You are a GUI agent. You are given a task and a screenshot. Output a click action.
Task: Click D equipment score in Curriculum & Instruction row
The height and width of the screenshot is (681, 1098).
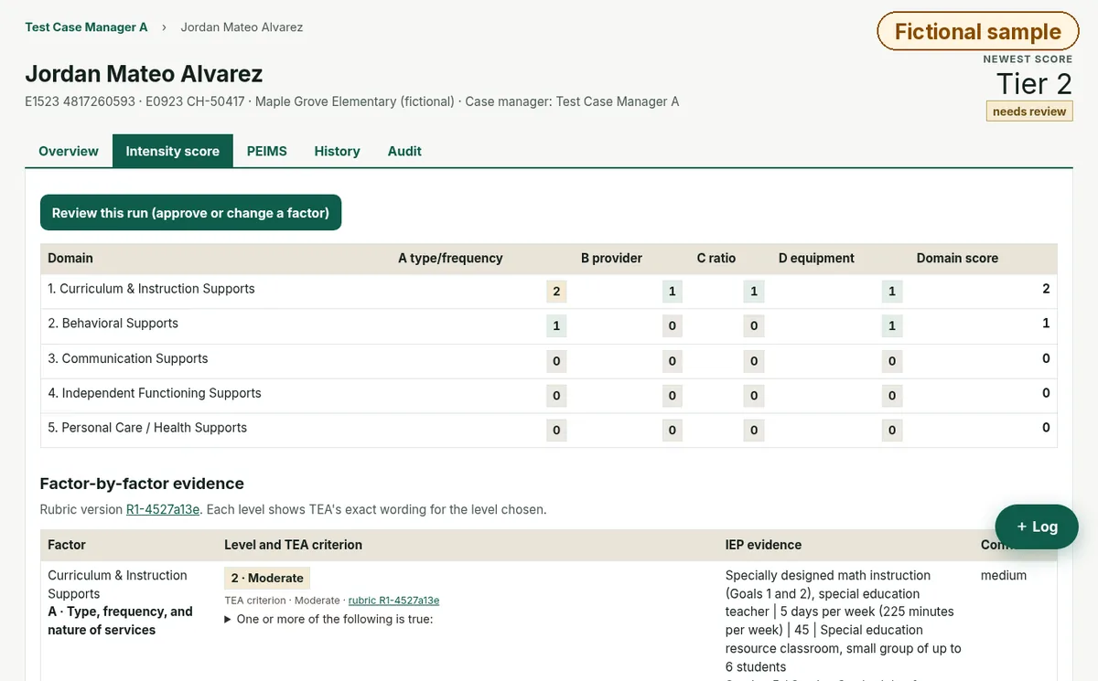(892, 292)
